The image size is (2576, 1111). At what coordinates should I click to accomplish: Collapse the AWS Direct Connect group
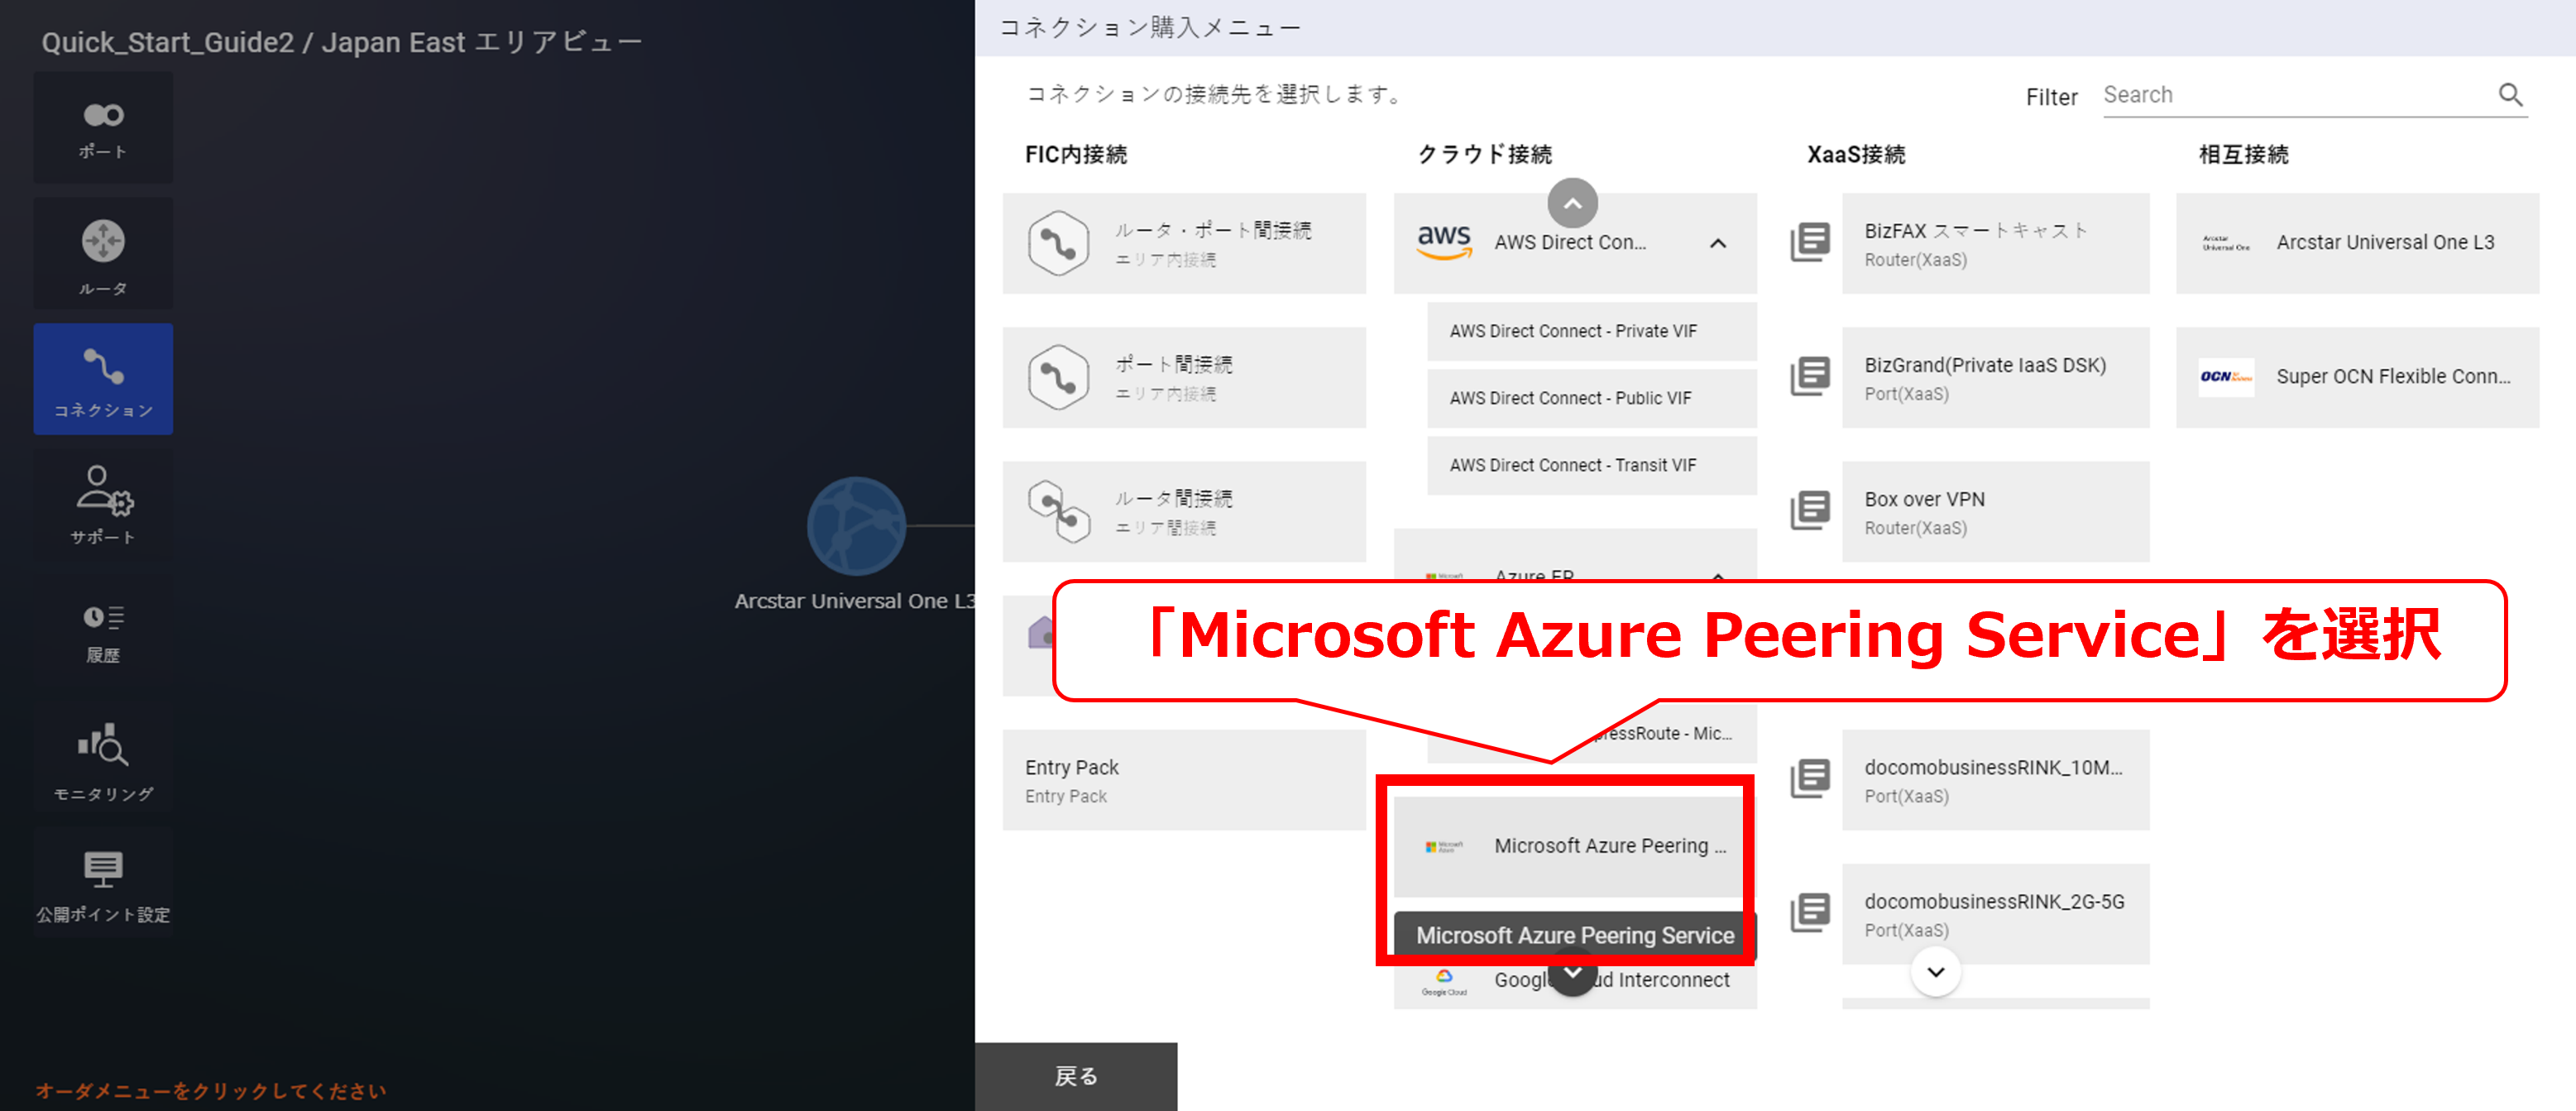(x=1717, y=243)
